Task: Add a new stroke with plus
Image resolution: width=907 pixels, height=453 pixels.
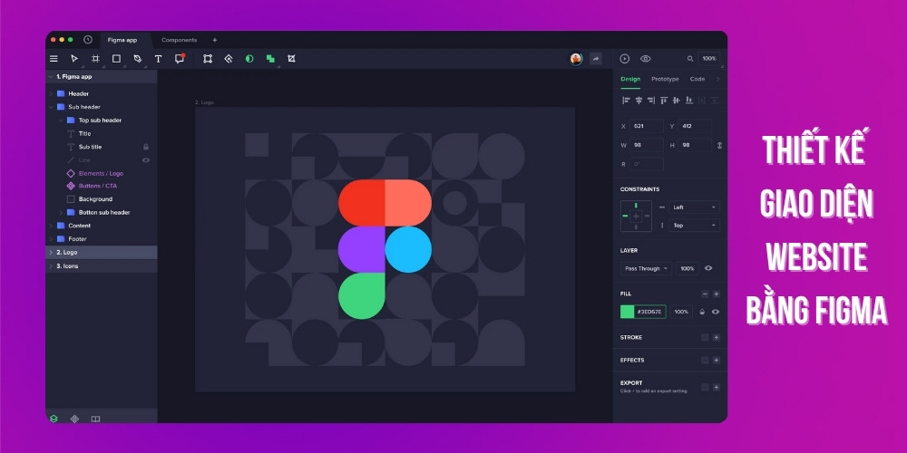Action: (717, 337)
